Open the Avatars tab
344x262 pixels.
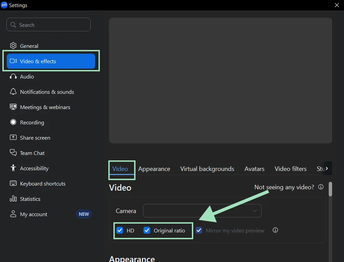254,169
